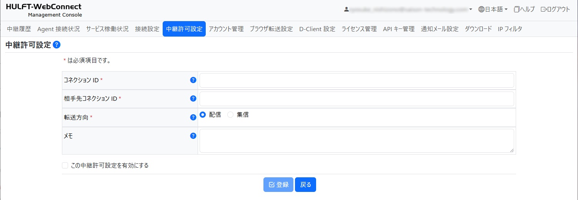Click help icon for 相手先コネクション ID
Viewport: 578px width, 200px height.
coord(193,98)
